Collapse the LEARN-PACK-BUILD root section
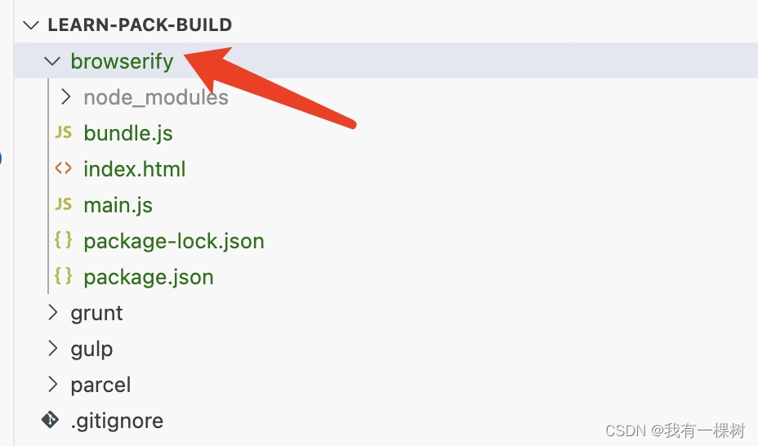Screen dimensions: 758x446 (32, 25)
